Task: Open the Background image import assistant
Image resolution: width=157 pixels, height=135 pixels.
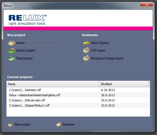Action: (x=103, y=58)
